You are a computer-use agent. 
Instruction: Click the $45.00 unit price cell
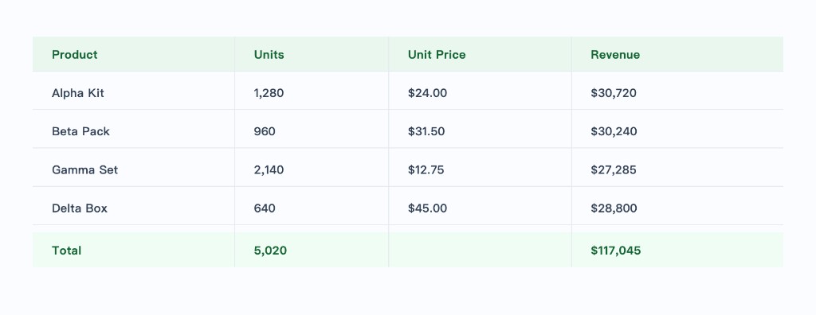click(x=481, y=206)
